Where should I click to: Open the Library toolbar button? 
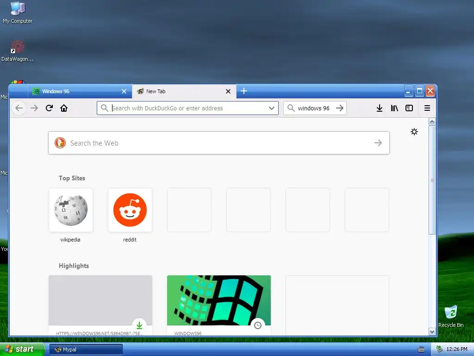point(394,108)
